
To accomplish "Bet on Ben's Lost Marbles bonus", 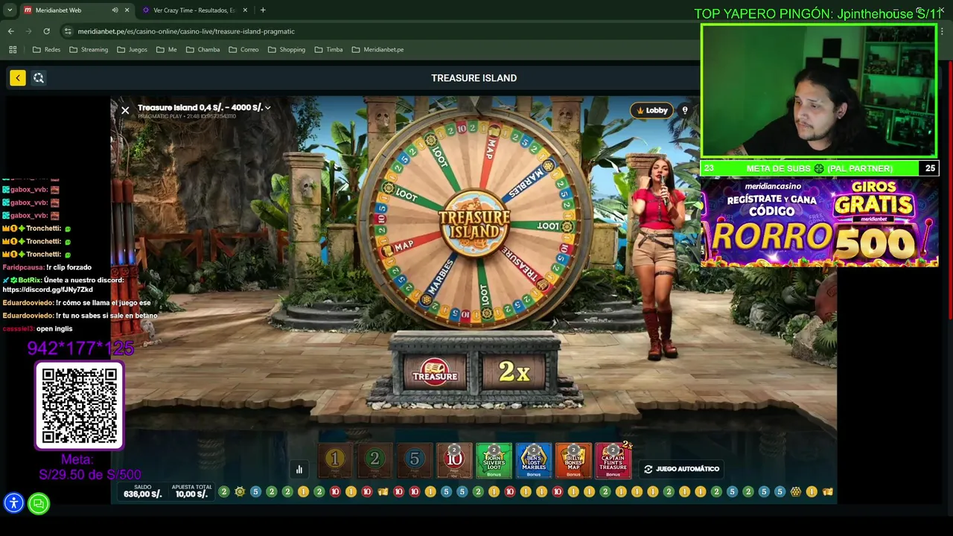I will pyautogui.click(x=534, y=460).
